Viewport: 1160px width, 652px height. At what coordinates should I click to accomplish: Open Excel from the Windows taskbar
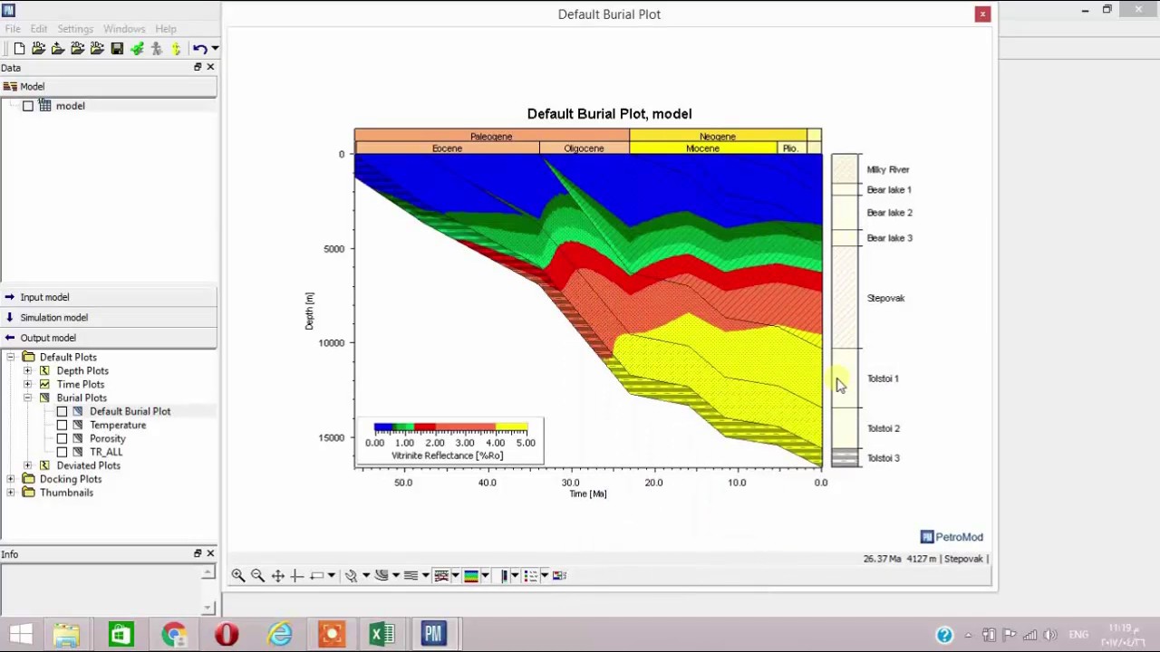[382, 634]
